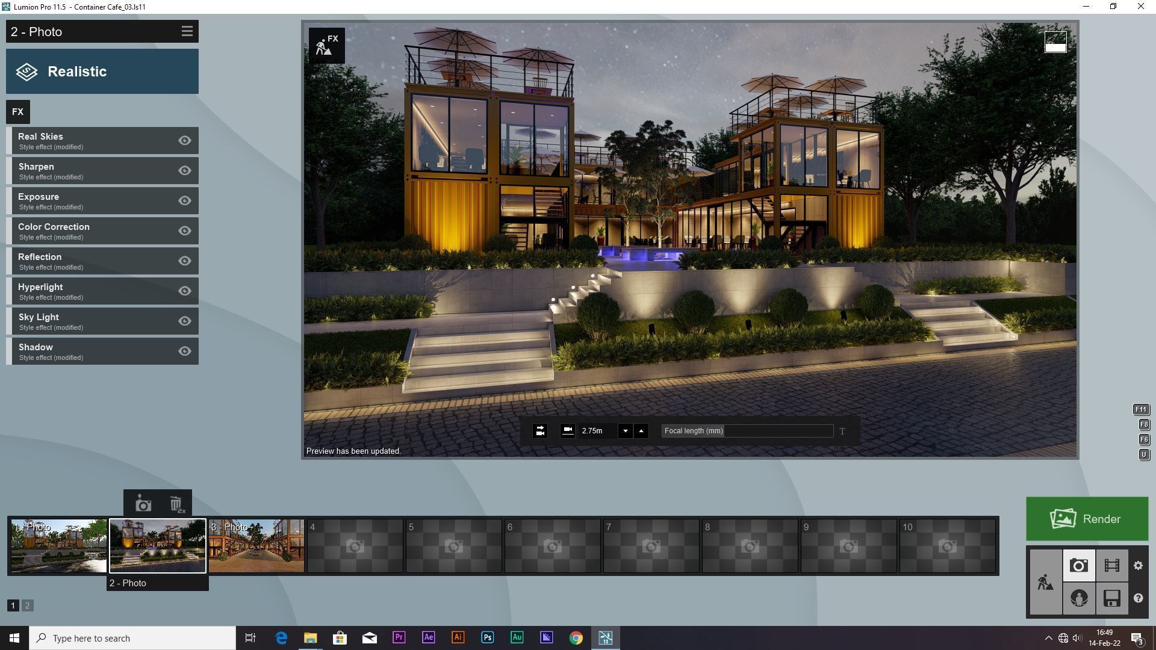
Task: Click the help question mark icon
Action: click(1138, 598)
